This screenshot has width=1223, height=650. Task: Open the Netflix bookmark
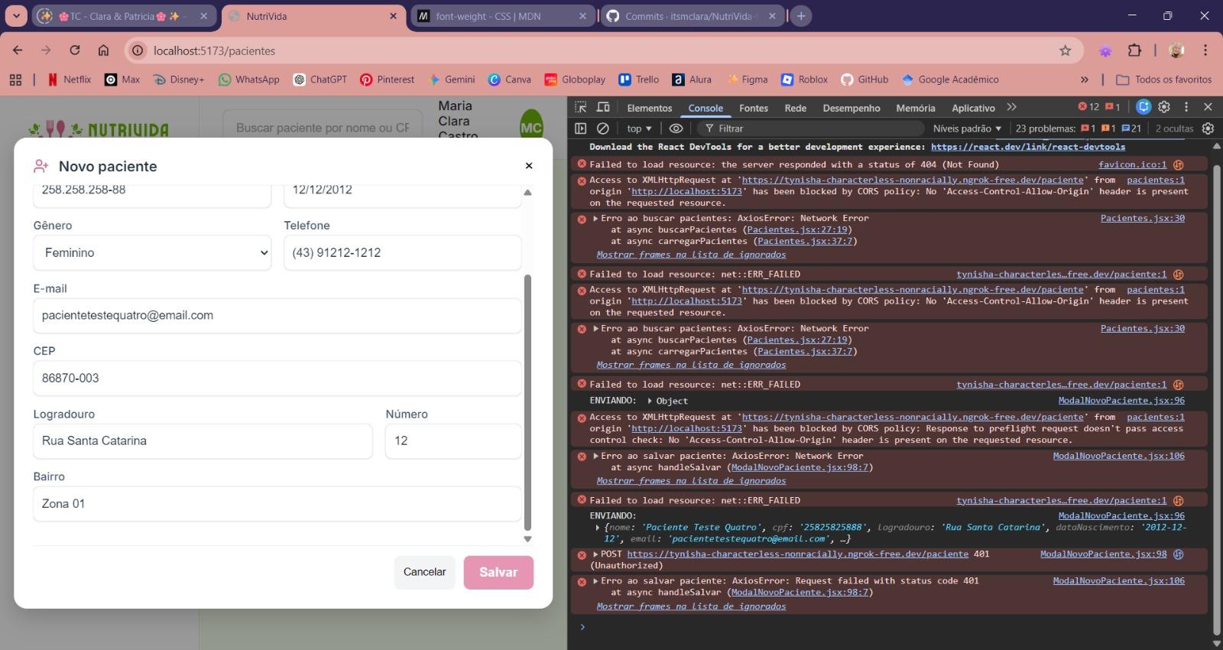point(69,80)
